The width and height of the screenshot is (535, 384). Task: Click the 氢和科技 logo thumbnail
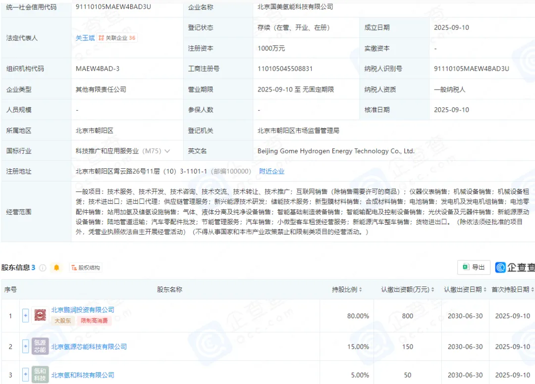click(x=40, y=375)
